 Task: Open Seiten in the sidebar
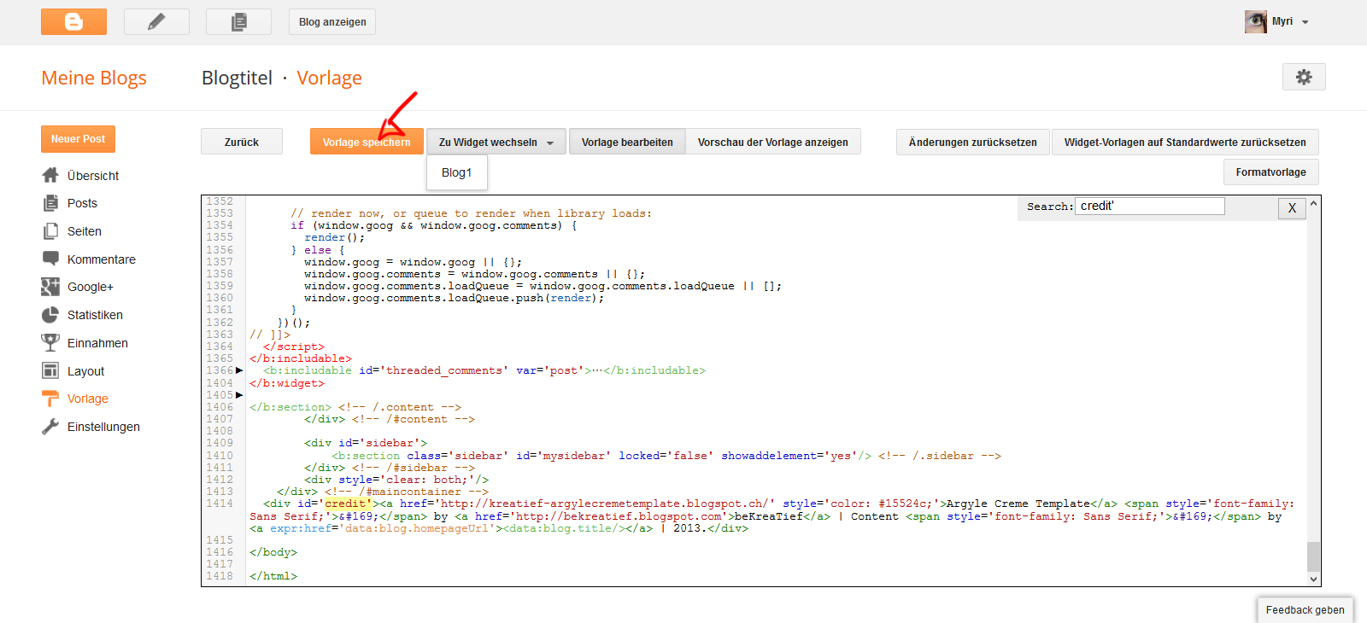tap(85, 231)
